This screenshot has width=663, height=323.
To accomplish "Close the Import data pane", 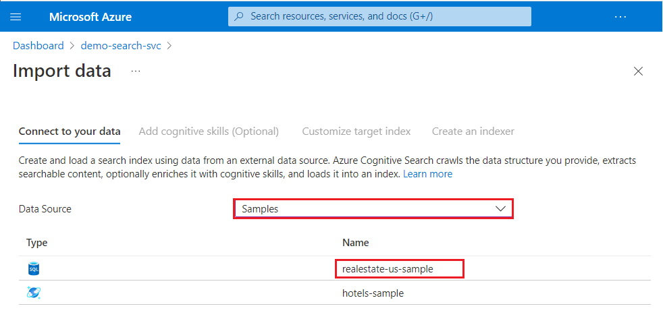I will point(638,71).
